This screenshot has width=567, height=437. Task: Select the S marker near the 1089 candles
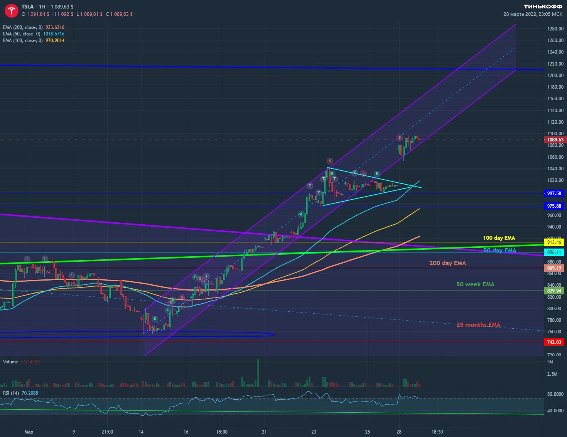click(400, 138)
